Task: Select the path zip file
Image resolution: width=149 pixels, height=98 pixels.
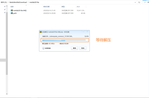Action: pos(15,13)
